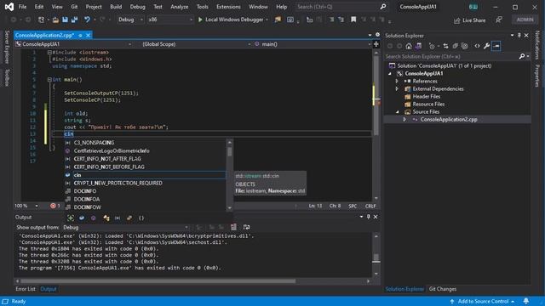Viewport: 545px width, 306px height.
Task: Pin the Output panel
Action: point(369,217)
